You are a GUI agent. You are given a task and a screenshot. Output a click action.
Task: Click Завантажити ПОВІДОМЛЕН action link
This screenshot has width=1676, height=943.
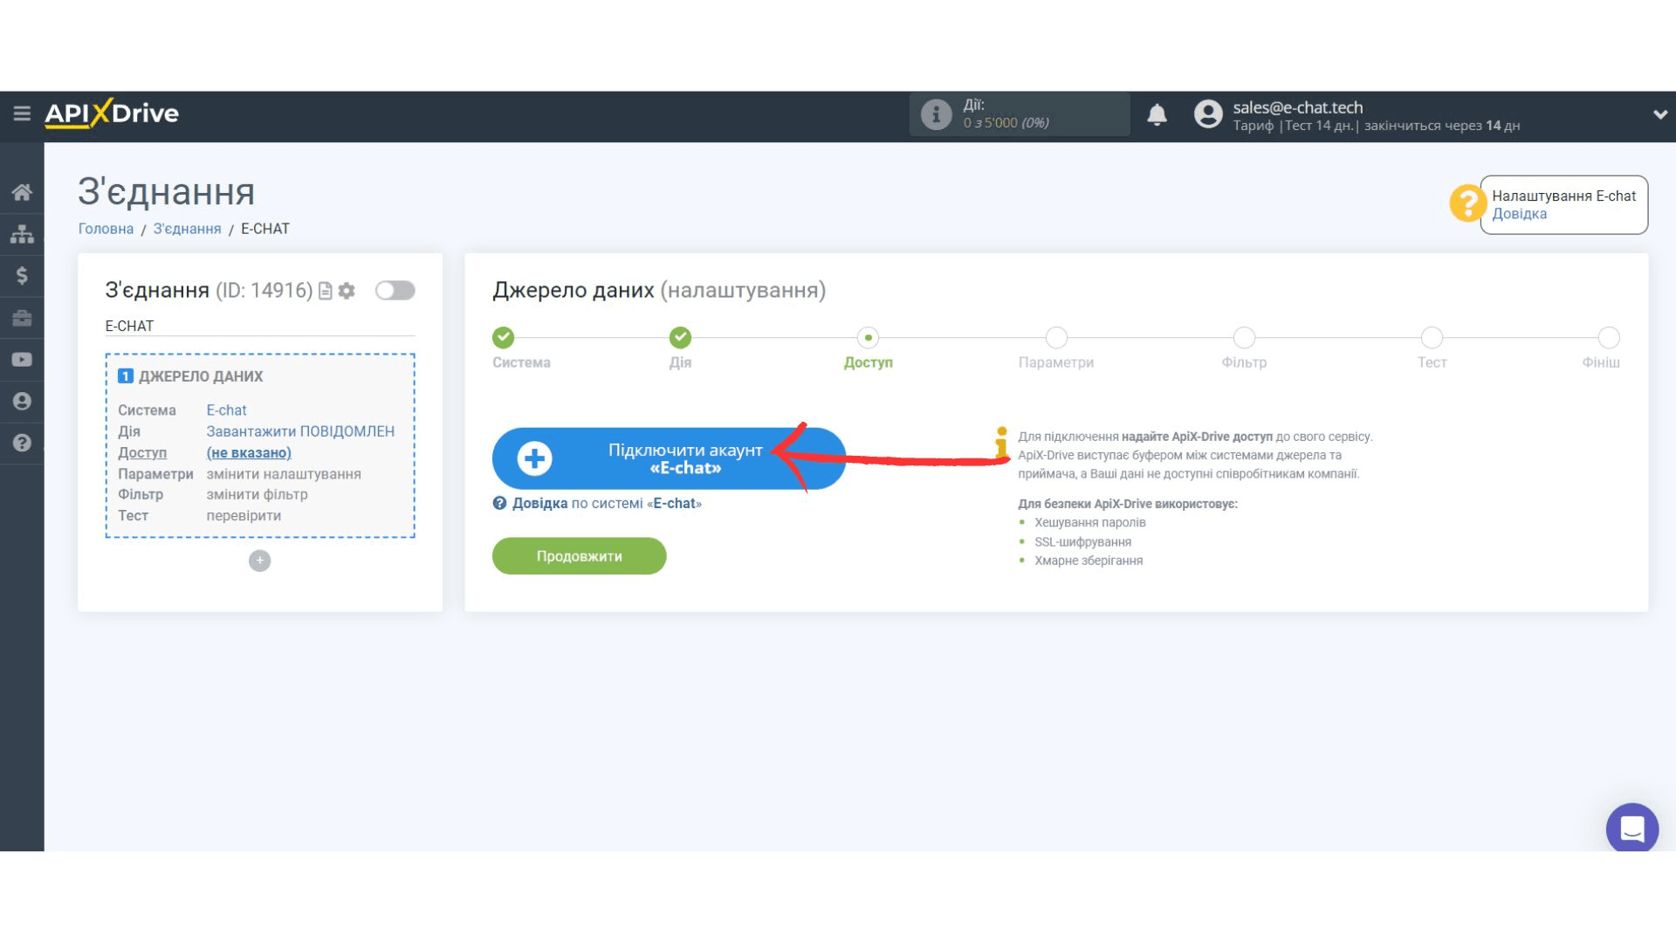[300, 431]
